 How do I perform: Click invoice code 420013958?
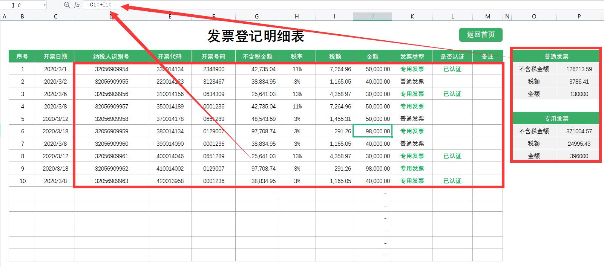[x=170, y=181]
